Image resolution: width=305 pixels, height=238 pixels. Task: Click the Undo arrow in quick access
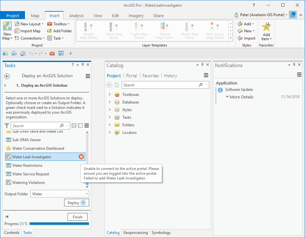(x=31, y=53)
